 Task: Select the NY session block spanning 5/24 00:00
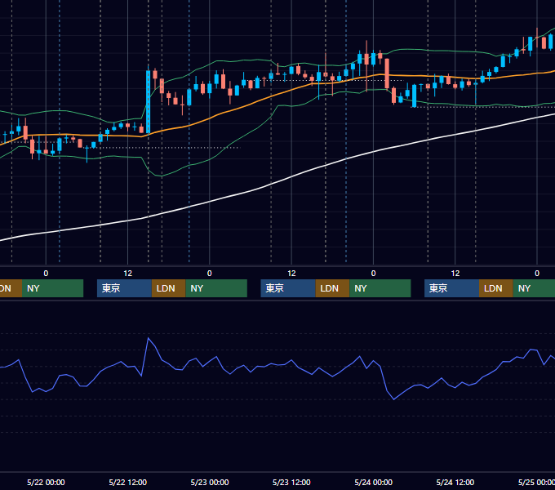pyautogui.click(x=380, y=288)
